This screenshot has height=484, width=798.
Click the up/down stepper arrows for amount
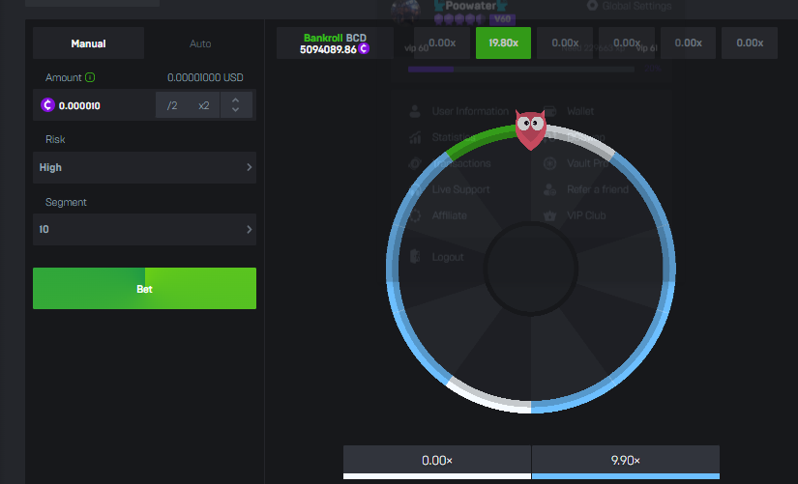(x=236, y=105)
